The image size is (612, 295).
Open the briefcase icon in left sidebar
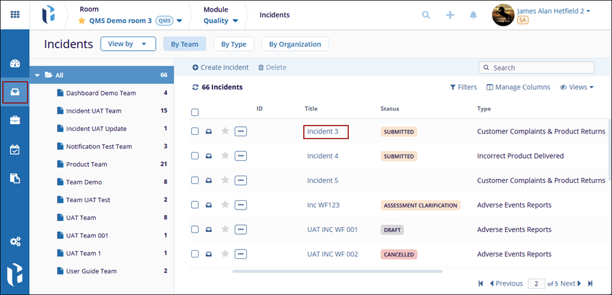point(14,121)
